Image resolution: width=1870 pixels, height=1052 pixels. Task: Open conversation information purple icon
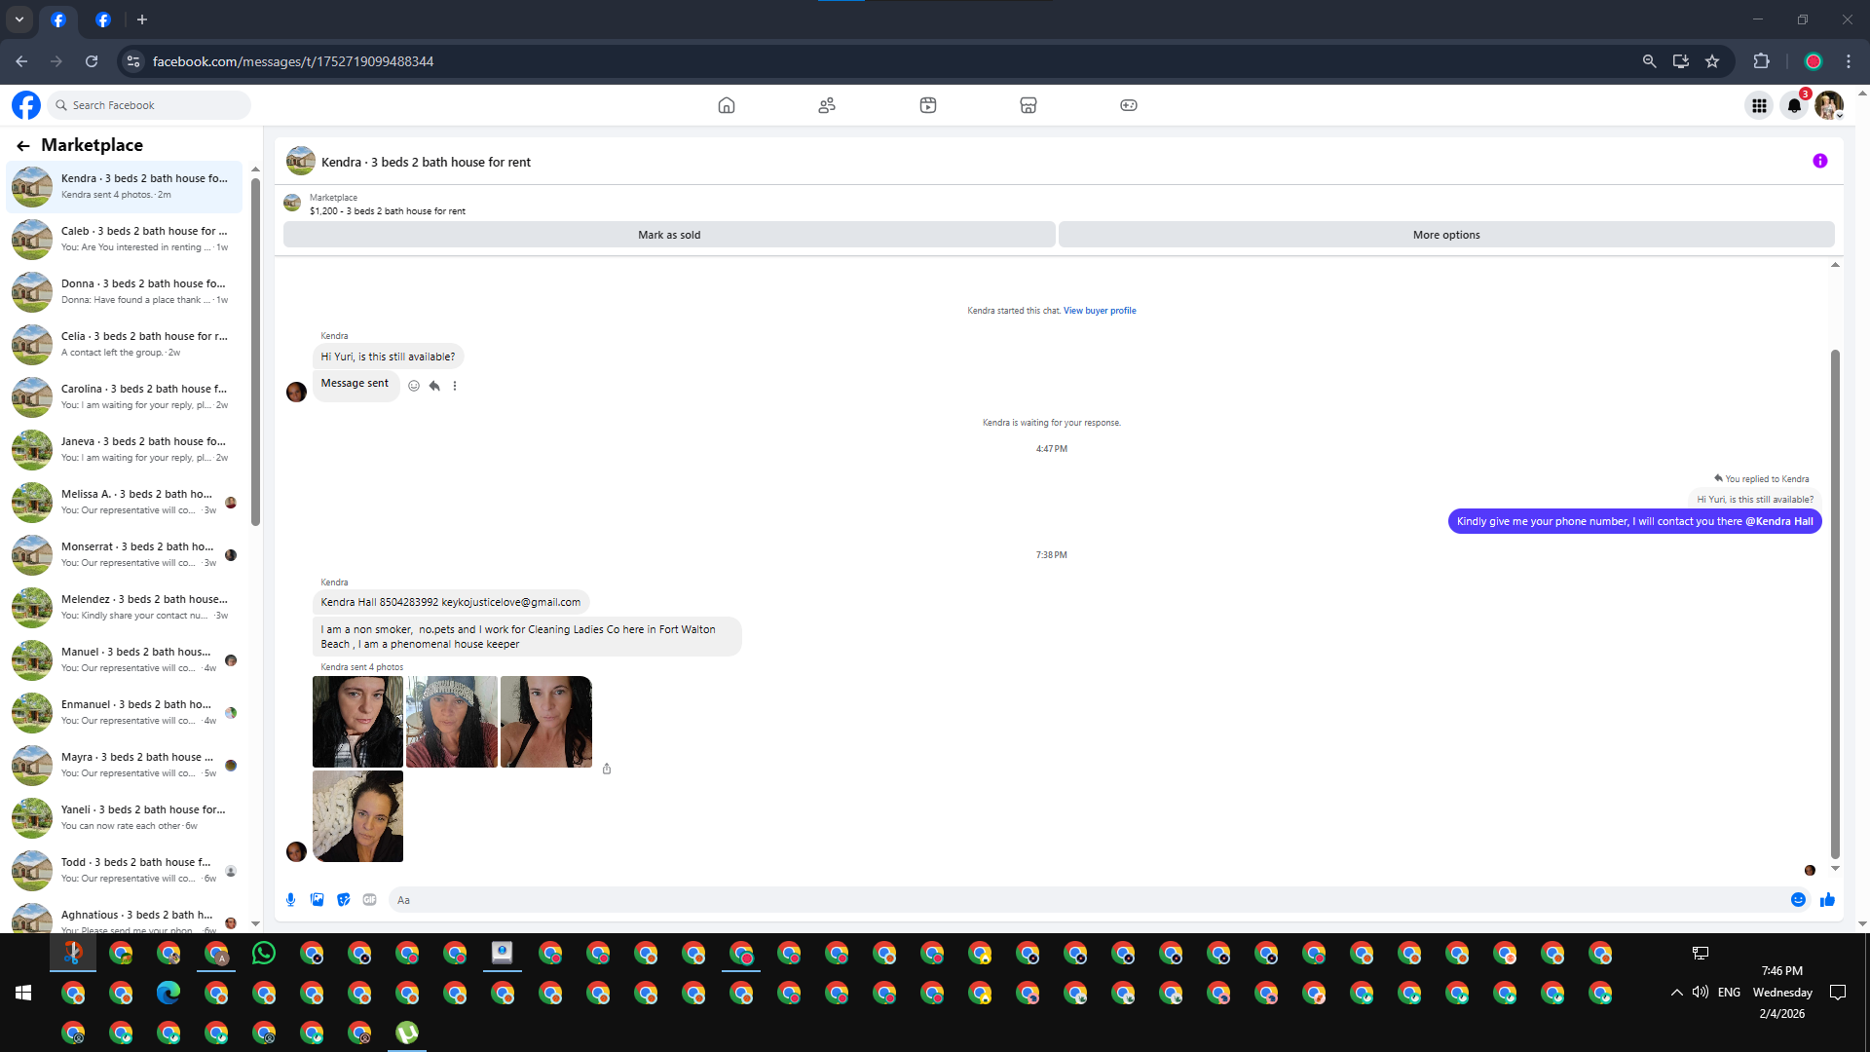(x=1819, y=162)
